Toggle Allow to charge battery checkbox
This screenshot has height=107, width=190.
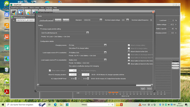click(129, 45)
